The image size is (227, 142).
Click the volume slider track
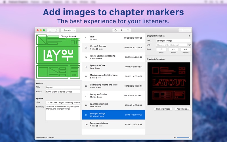tap(183, 137)
